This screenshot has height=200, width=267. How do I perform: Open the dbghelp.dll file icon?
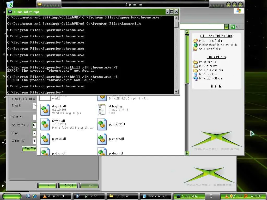click(x=45, y=110)
